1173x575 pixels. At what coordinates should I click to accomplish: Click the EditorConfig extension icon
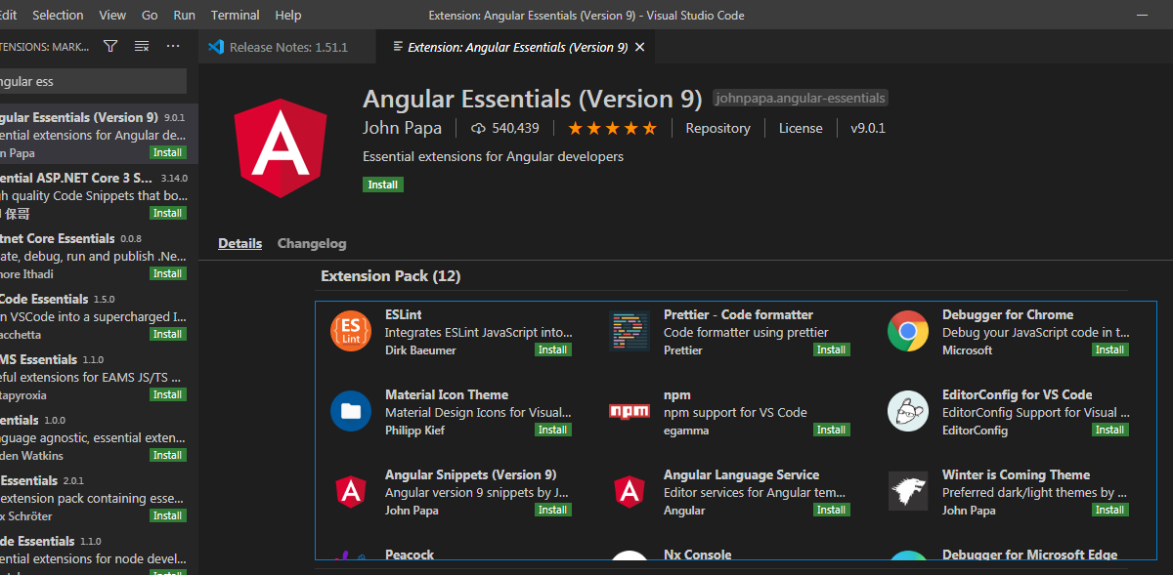(x=907, y=411)
